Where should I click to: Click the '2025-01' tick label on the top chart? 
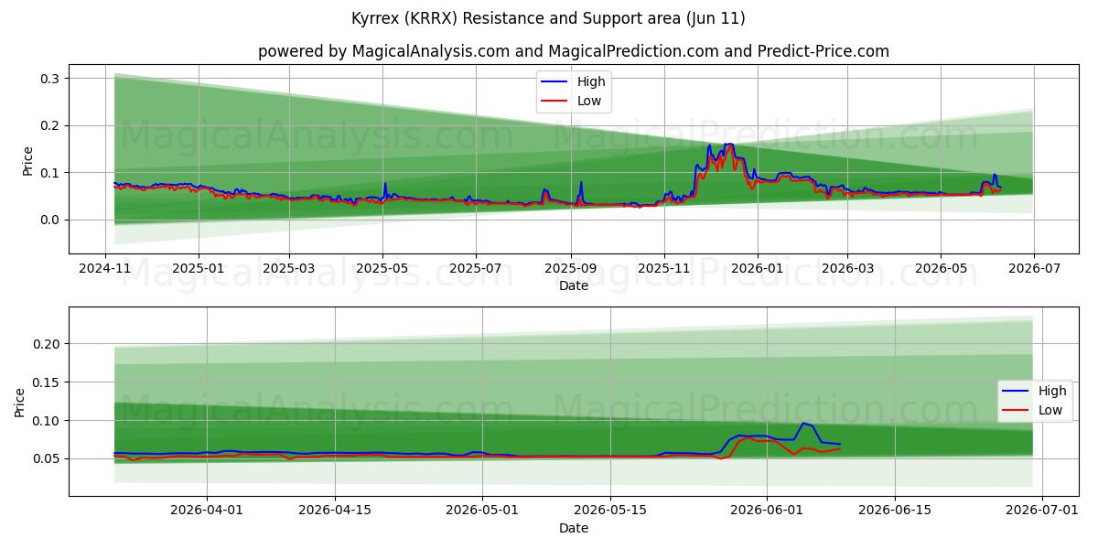pos(199,268)
